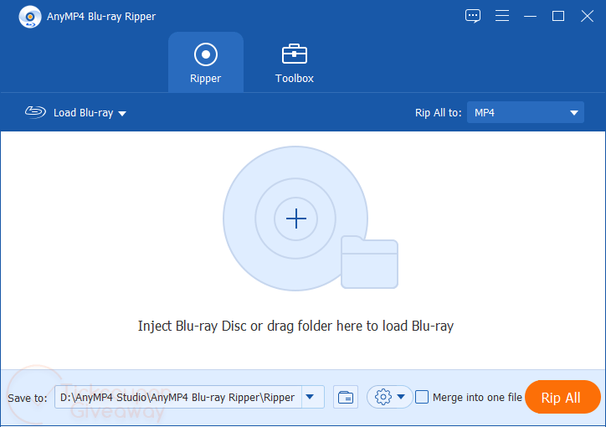Switch to the Toolbox tab
Screen dimensions: 606x427
295,64
